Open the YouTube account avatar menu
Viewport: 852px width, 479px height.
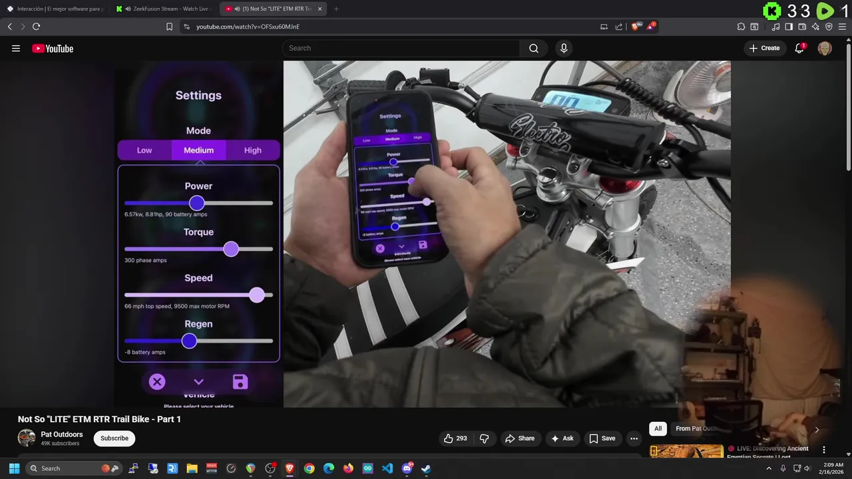pos(825,48)
